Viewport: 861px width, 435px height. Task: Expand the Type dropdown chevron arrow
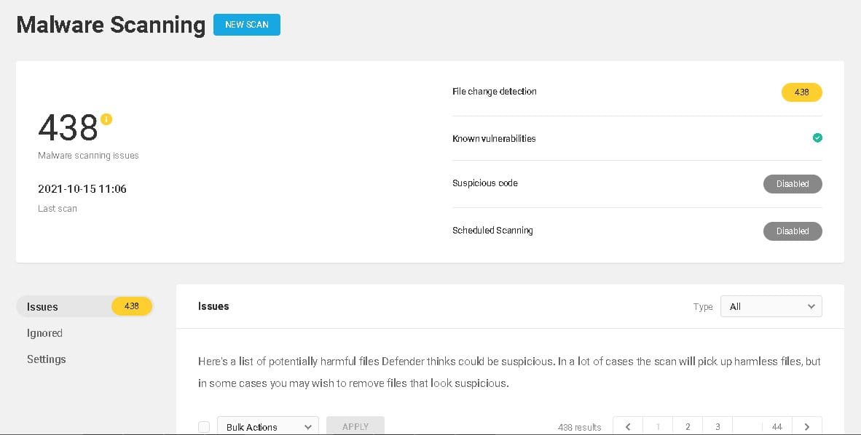point(811,307)
